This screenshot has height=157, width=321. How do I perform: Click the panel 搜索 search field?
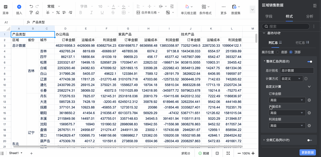pos(286,26)
